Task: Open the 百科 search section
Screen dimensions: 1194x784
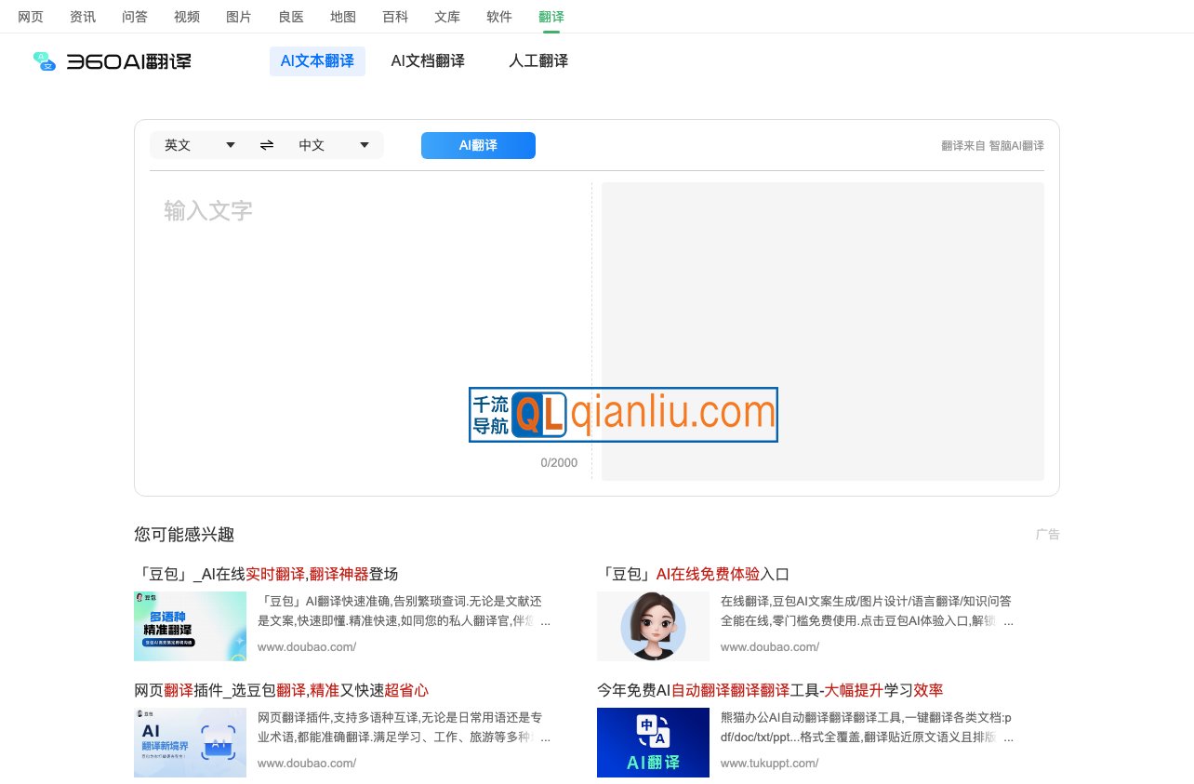Action: click(395, 16)
